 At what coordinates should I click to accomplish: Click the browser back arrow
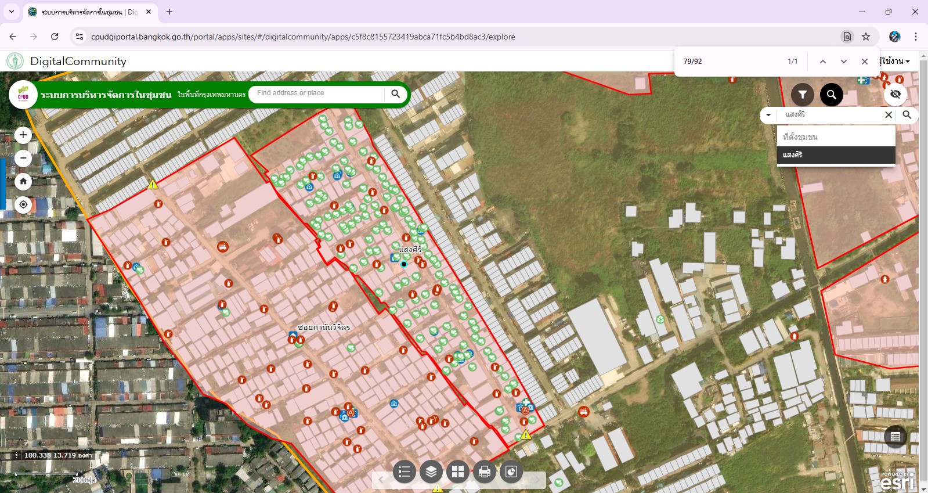click(x=13, y=37)
